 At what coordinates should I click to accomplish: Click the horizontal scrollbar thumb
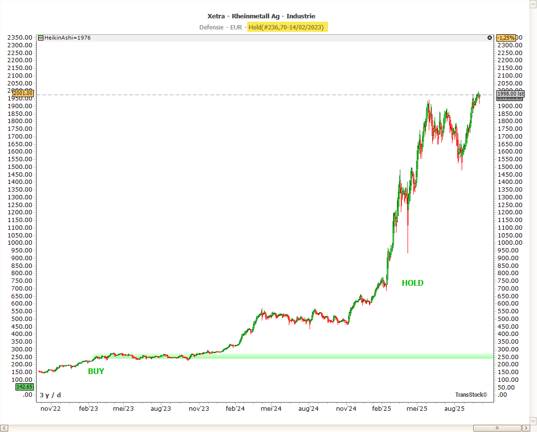pos(497,428)
